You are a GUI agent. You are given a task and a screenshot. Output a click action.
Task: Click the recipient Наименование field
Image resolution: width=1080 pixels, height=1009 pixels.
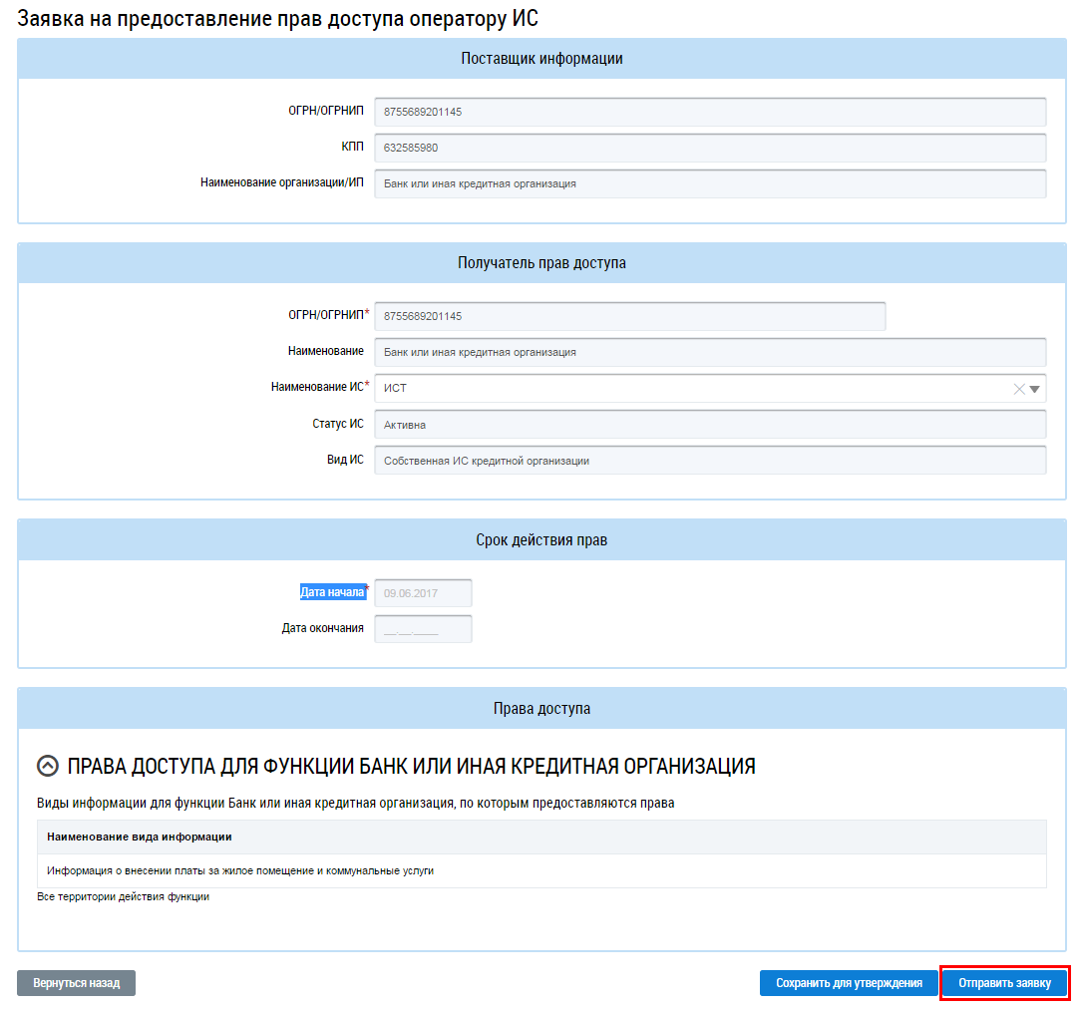click(709, 352)
